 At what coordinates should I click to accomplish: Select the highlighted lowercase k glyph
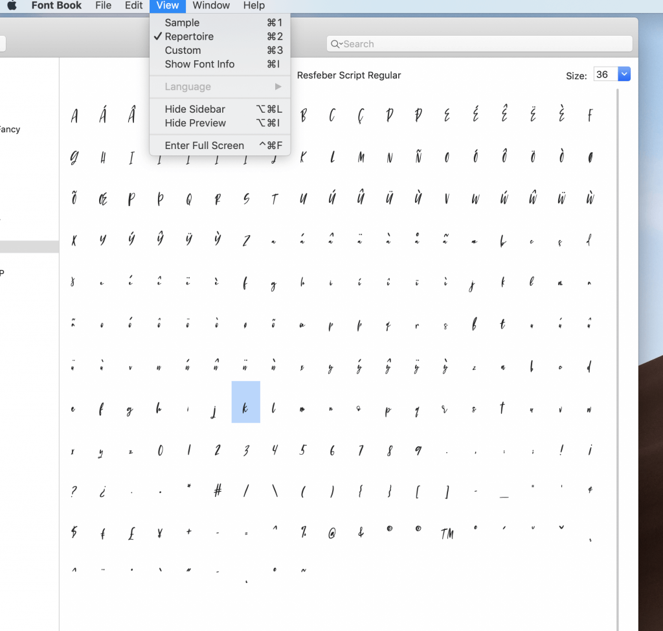tap(245, 402)
